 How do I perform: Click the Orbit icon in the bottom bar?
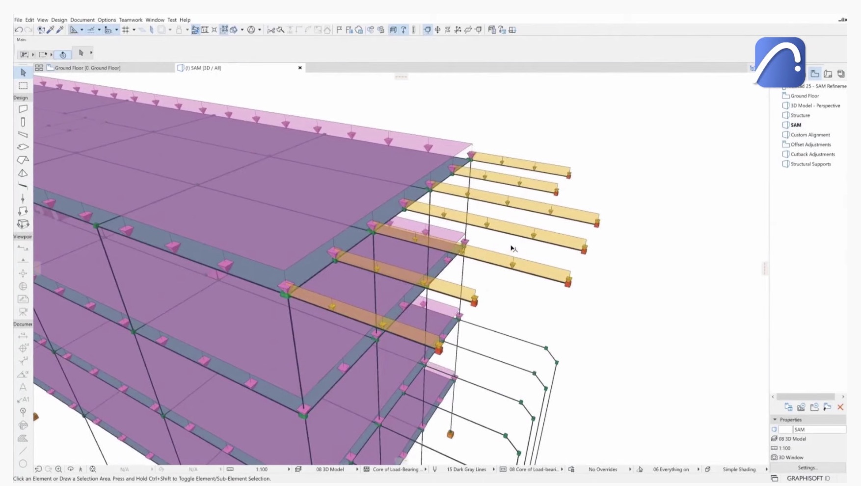point(70,469)
